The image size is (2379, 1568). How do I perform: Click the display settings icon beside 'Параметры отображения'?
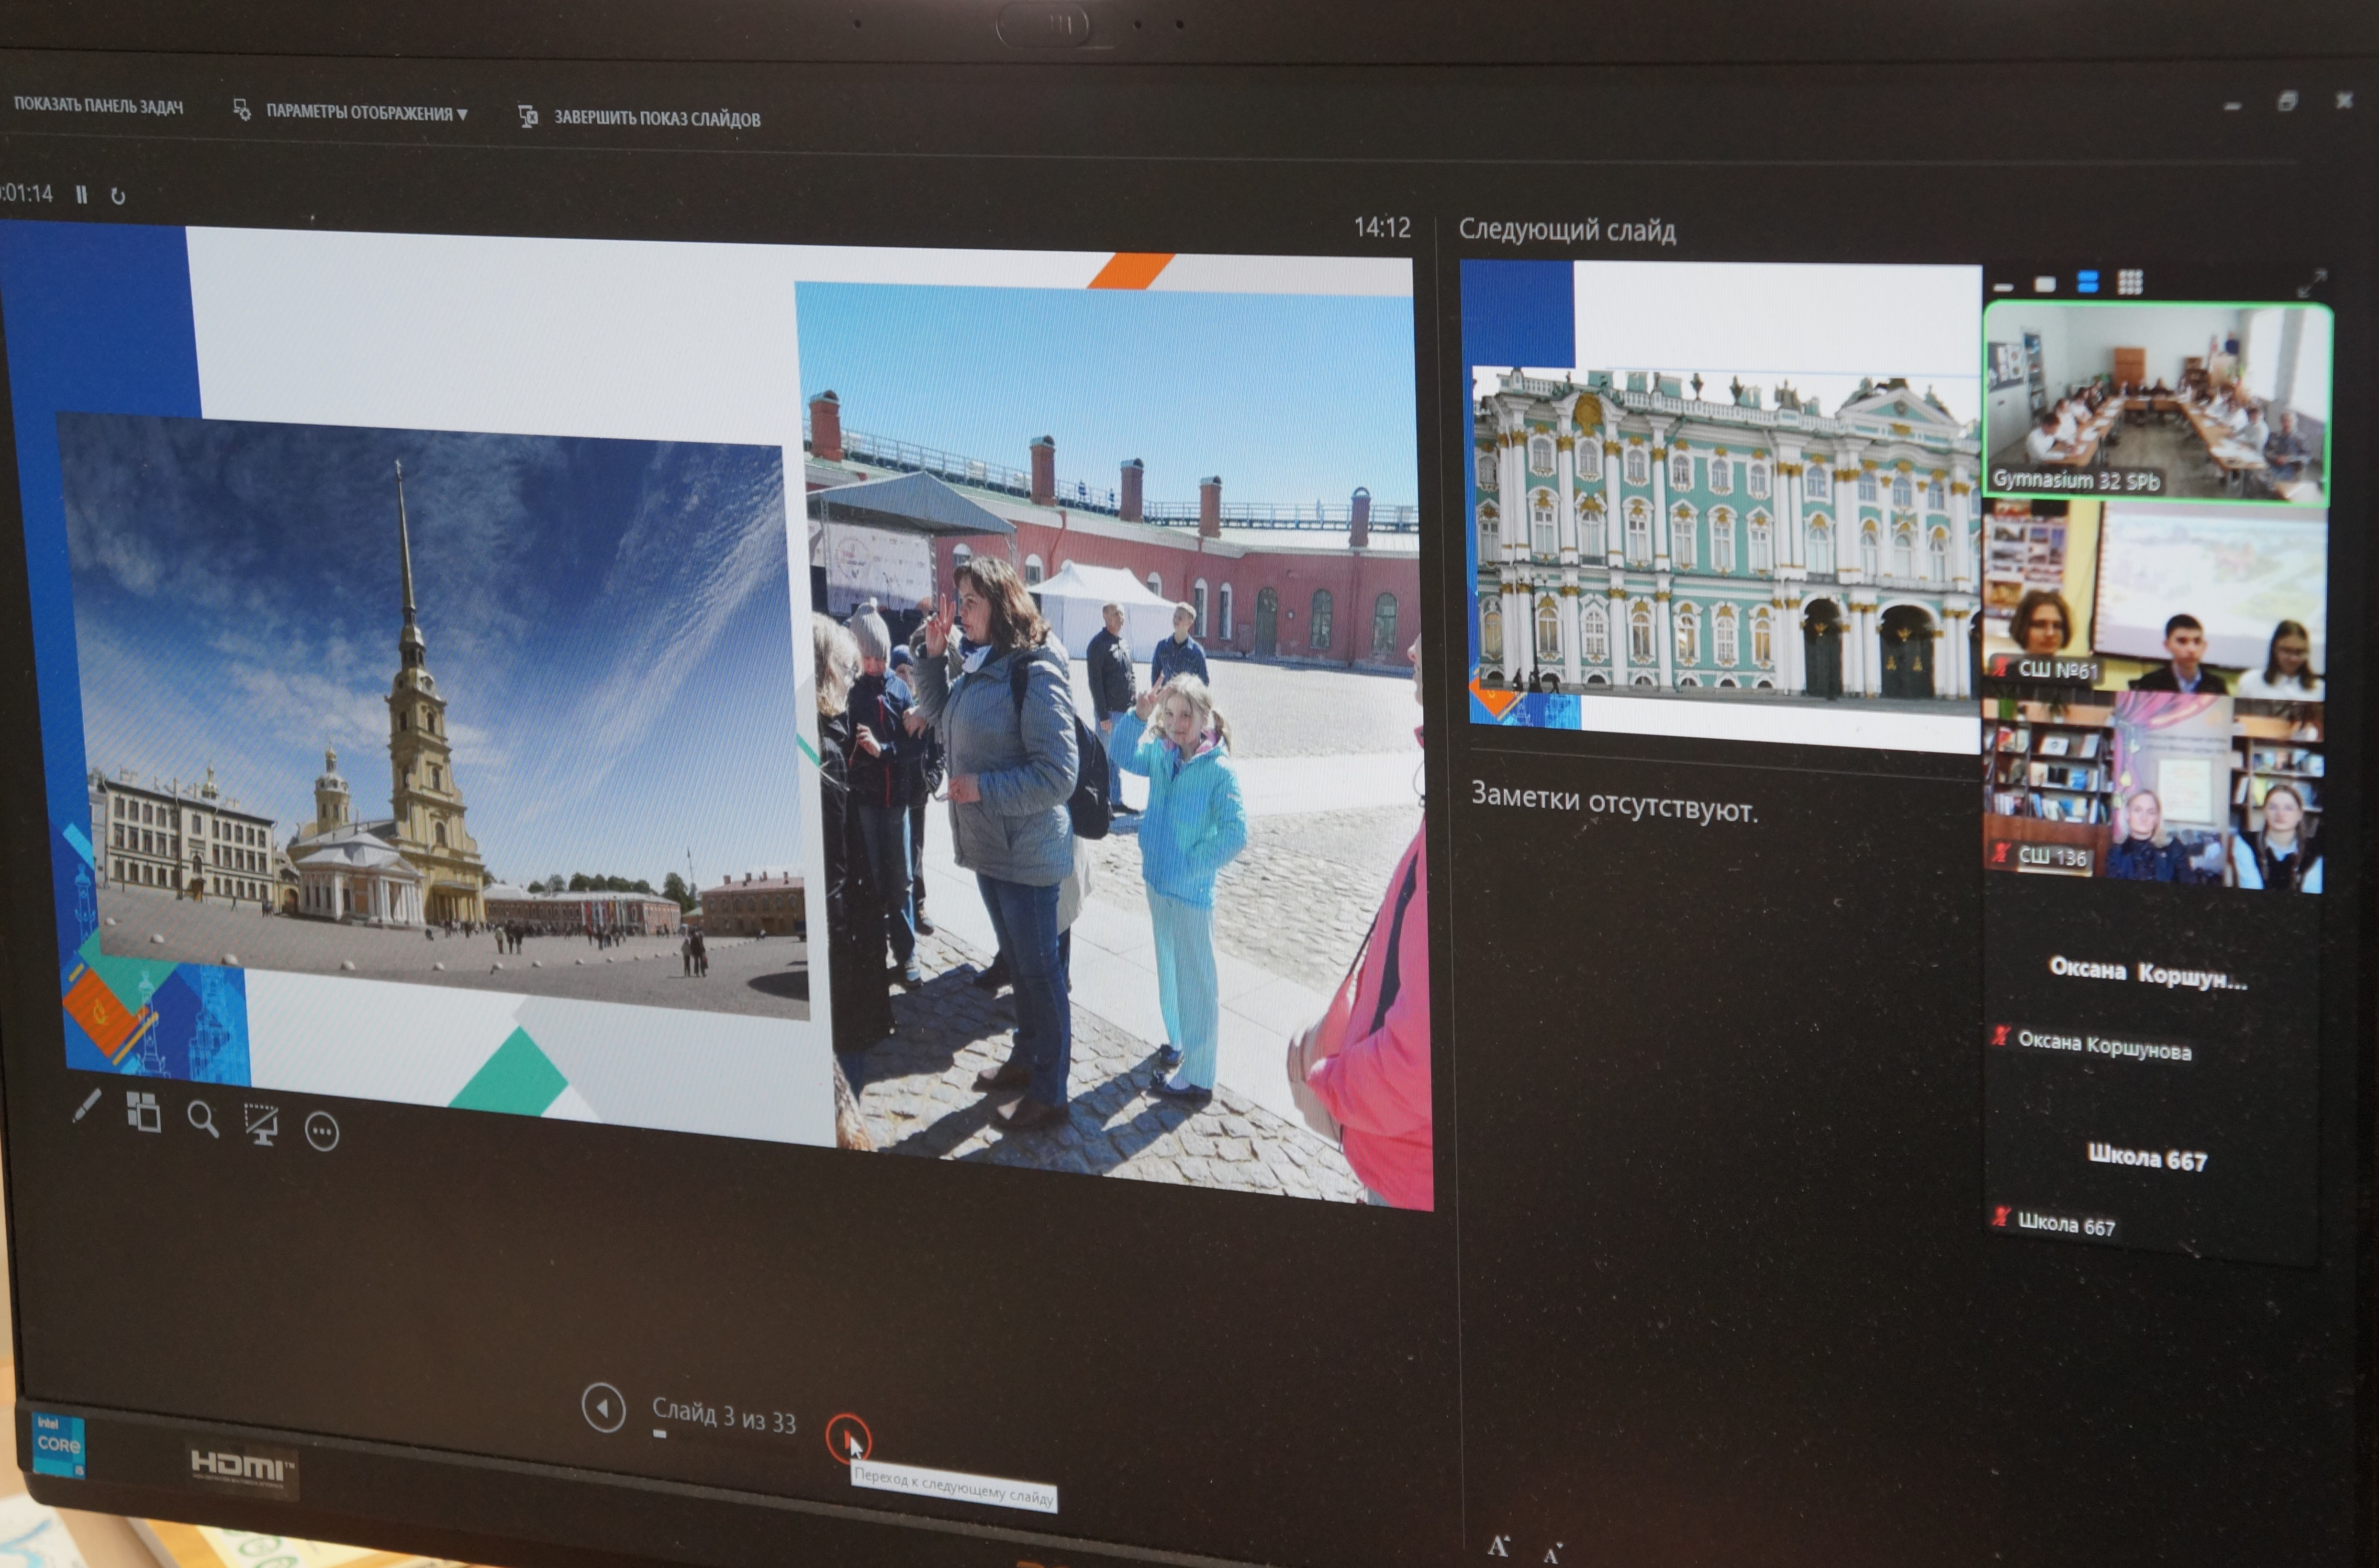click(x=242, y=109)
